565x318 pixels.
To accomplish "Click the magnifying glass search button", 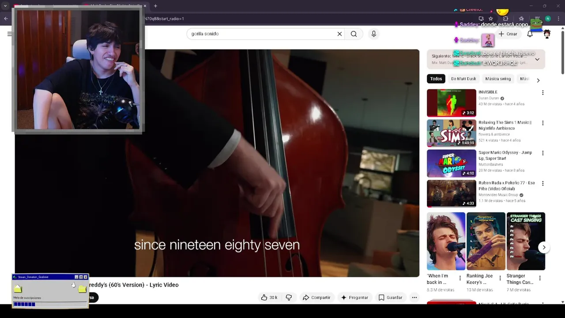I will tap(354, 34).
